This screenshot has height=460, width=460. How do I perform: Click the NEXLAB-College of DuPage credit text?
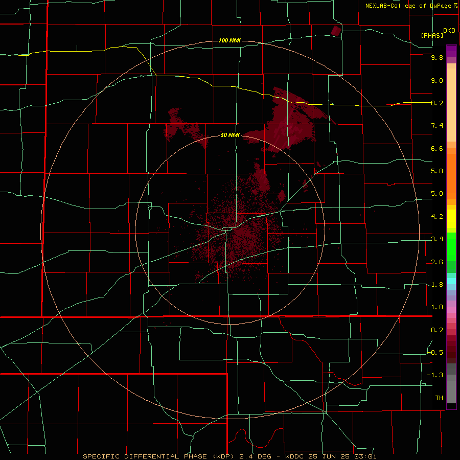coord(408,6)
